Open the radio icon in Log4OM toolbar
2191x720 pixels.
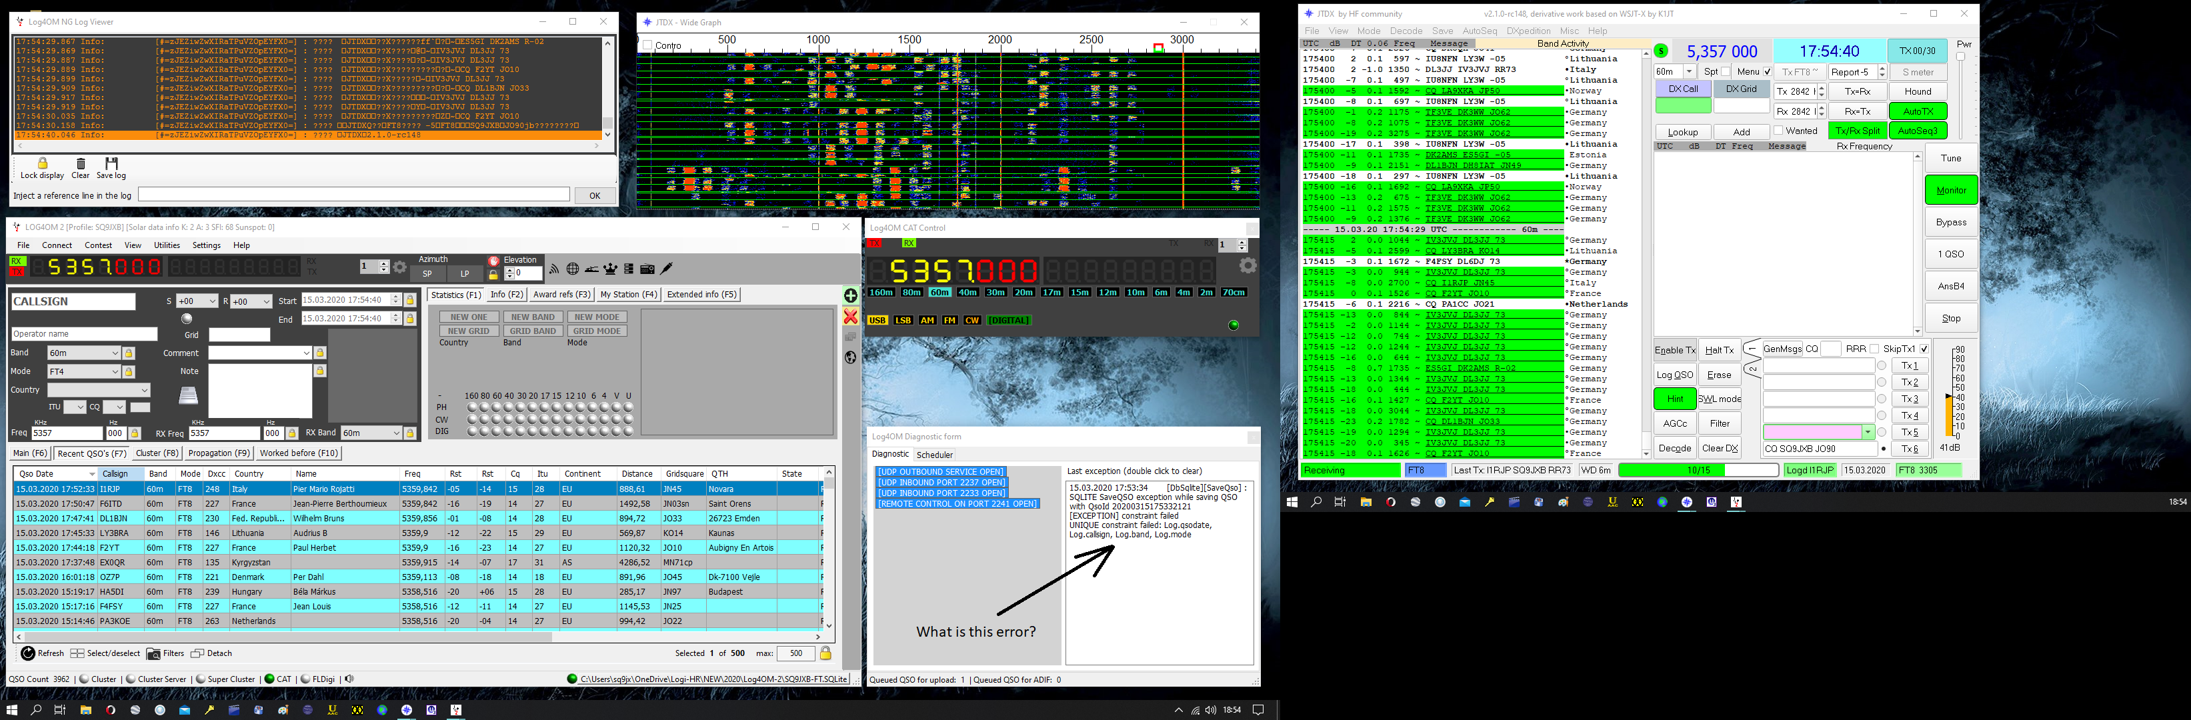pos(647,269)
